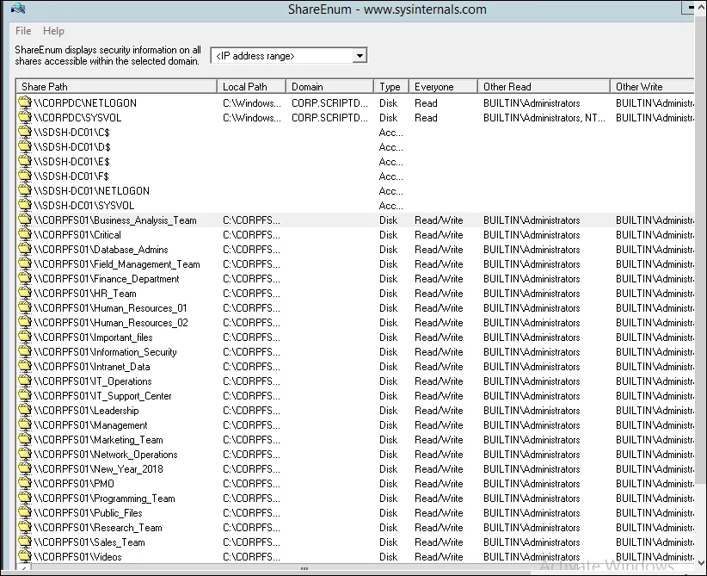This screenshot has height=576, width=707.
Task: Click C:\CORPFS... local path in Finance_Department row
Action: (251, 278)
